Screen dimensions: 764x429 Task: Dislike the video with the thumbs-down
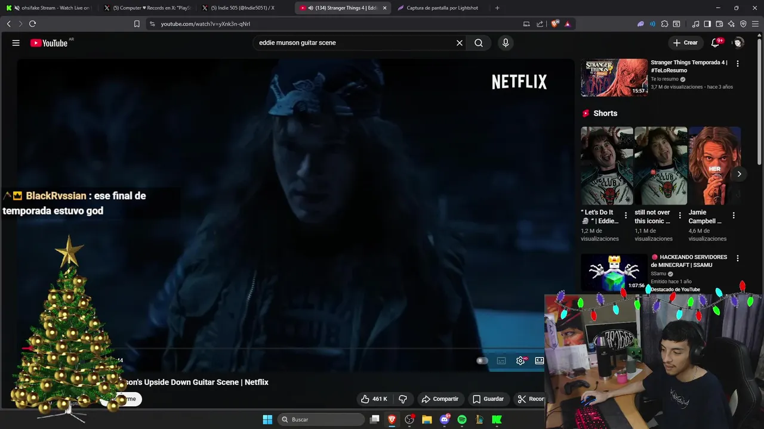(x=403, y=399)
